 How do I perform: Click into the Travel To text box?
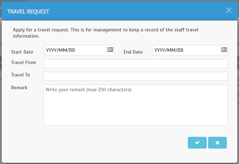136,76
